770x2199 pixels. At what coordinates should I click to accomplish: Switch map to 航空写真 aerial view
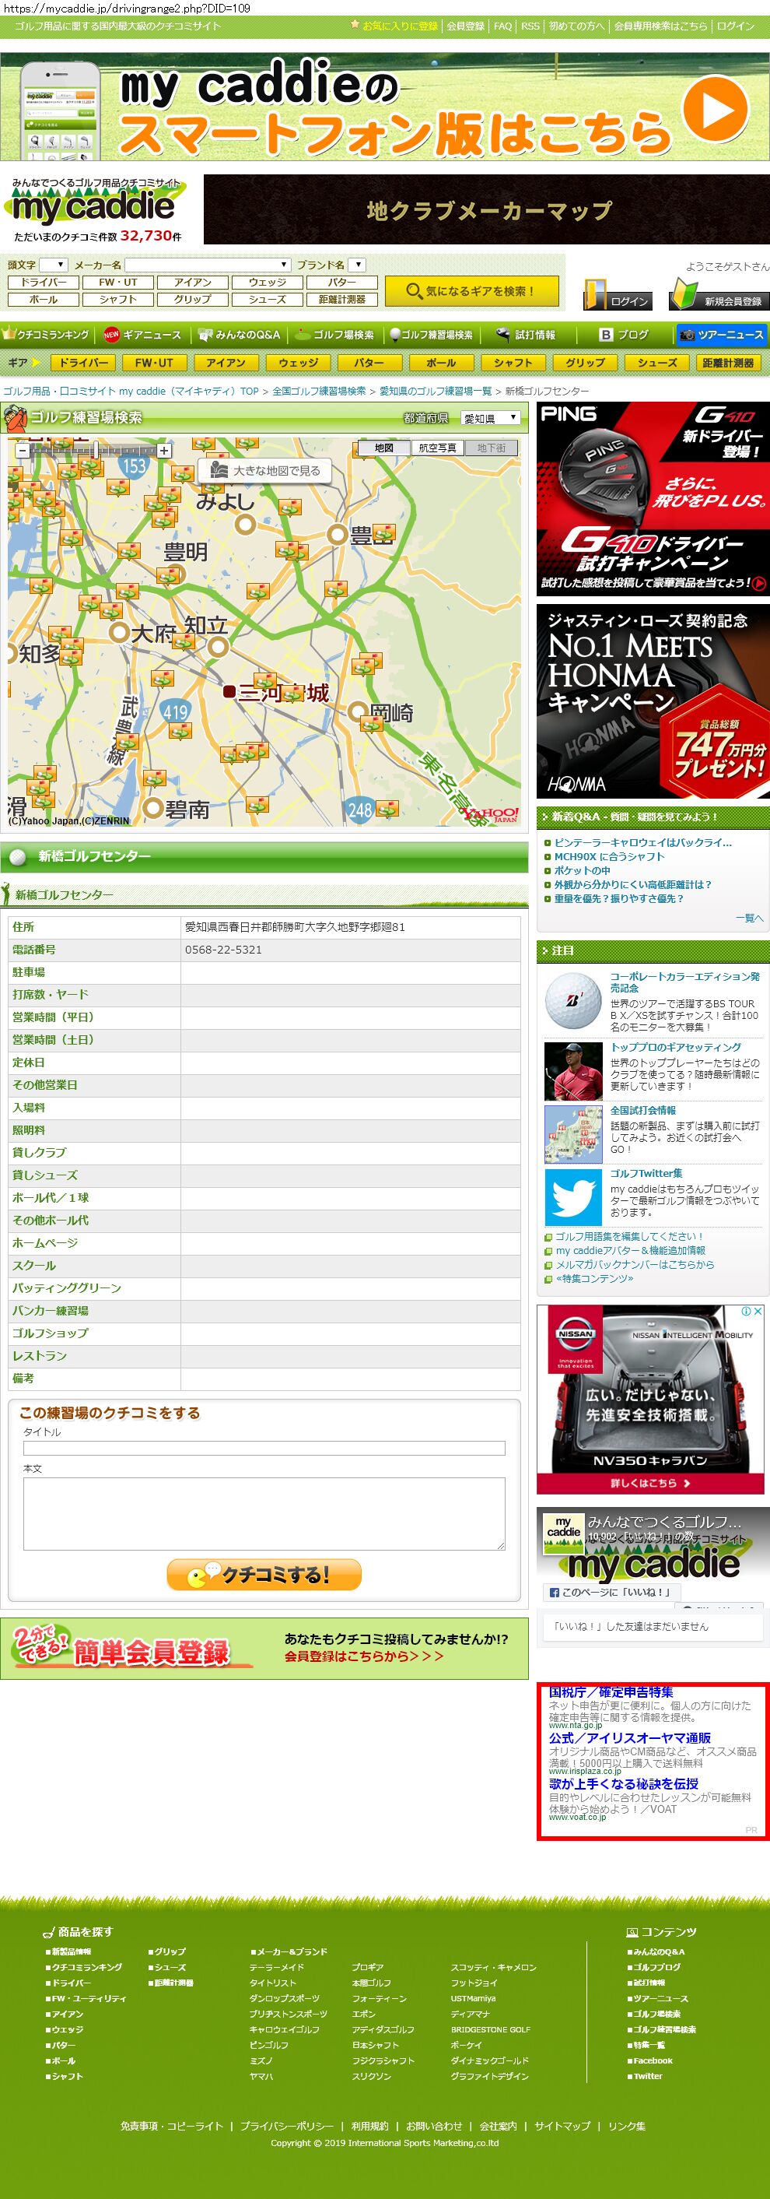437,448
